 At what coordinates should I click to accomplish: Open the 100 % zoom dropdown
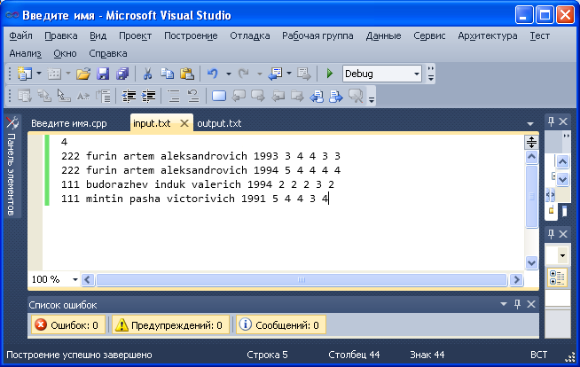point(75,279)
